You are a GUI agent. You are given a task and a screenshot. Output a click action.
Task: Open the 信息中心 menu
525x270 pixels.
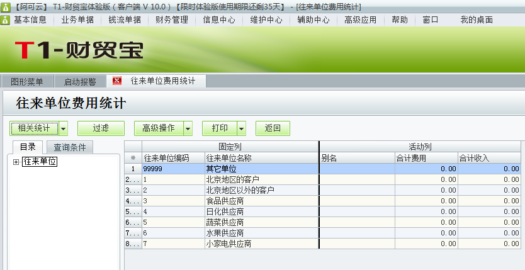tap(219, 20)
